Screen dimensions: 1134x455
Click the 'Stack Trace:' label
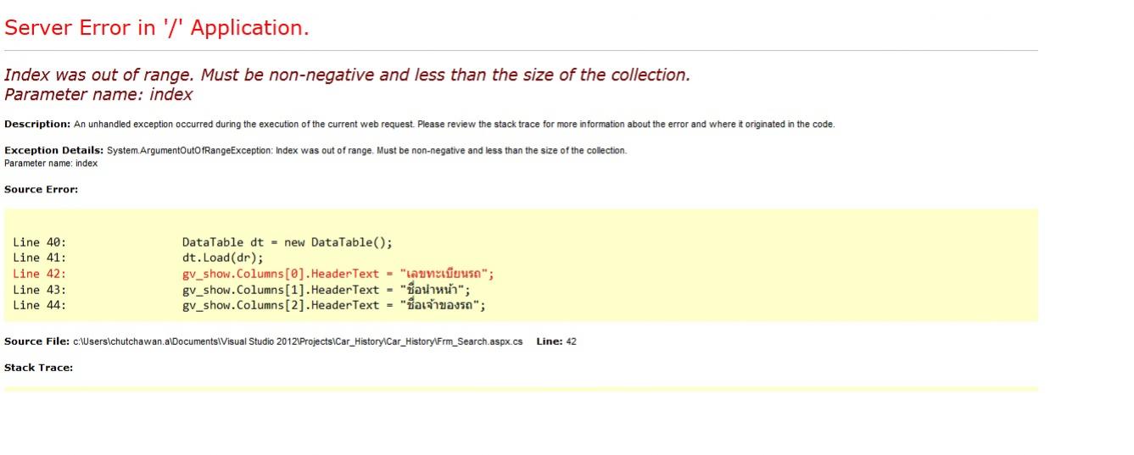38,368
